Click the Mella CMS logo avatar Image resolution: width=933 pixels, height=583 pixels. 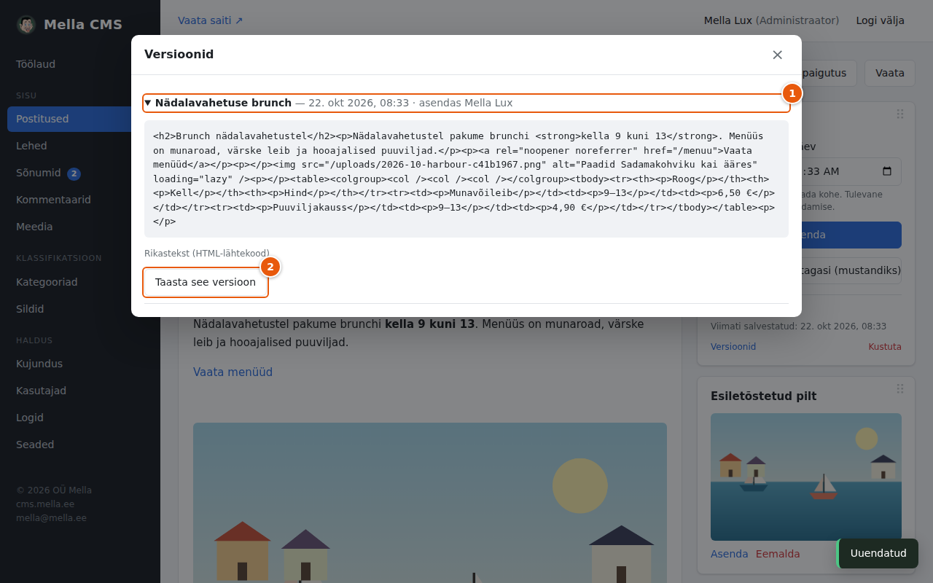pos(26,25)
